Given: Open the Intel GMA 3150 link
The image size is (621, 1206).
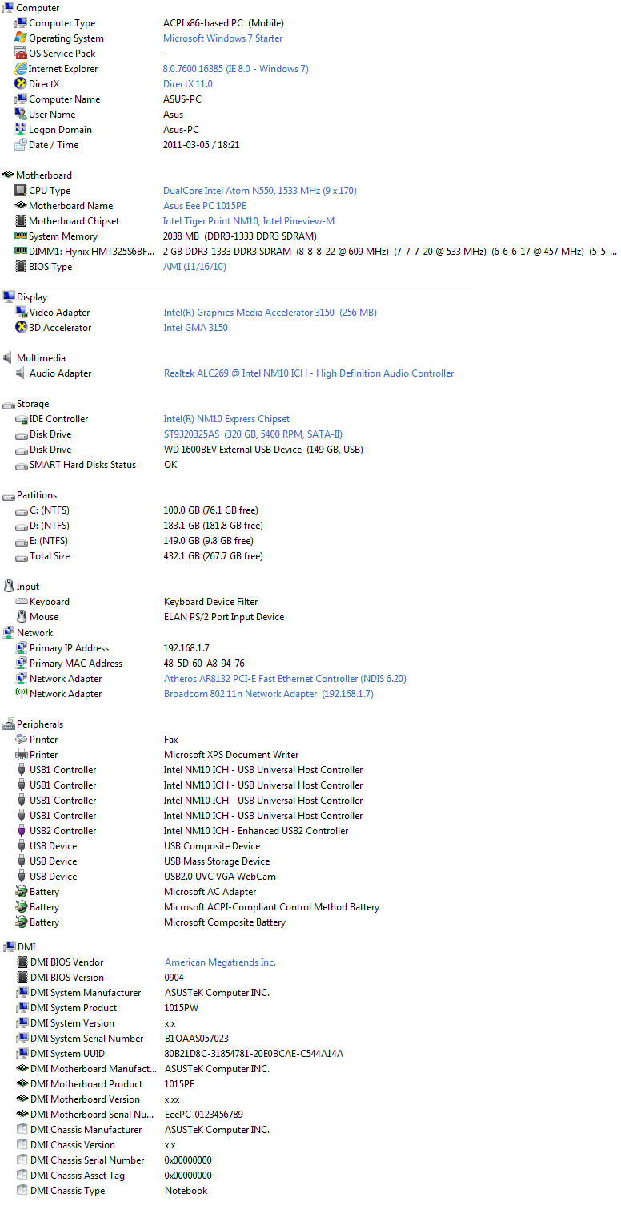Looking at the screenshot, I should point(195,327).
